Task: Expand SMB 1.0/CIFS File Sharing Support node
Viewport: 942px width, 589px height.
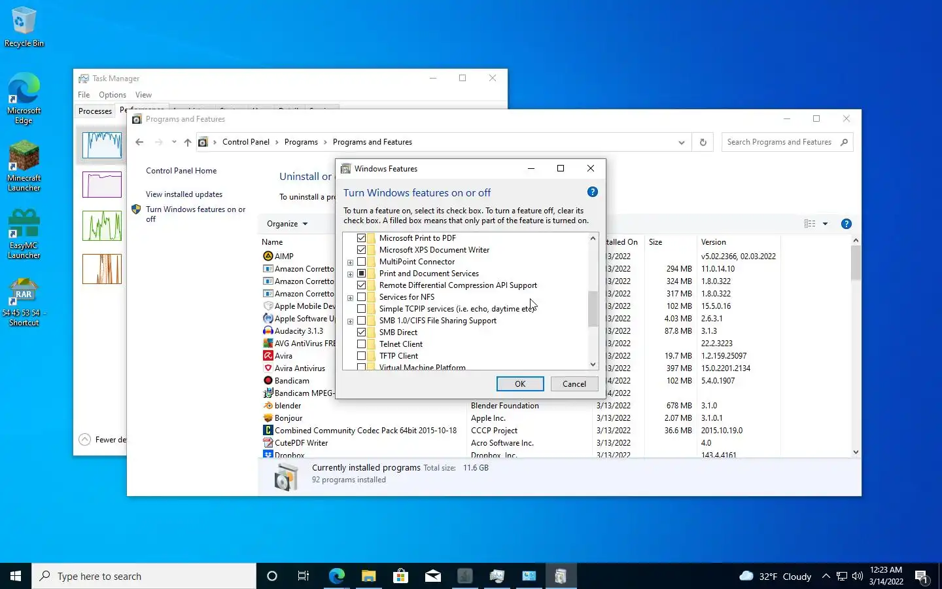Action: (350, 321)
